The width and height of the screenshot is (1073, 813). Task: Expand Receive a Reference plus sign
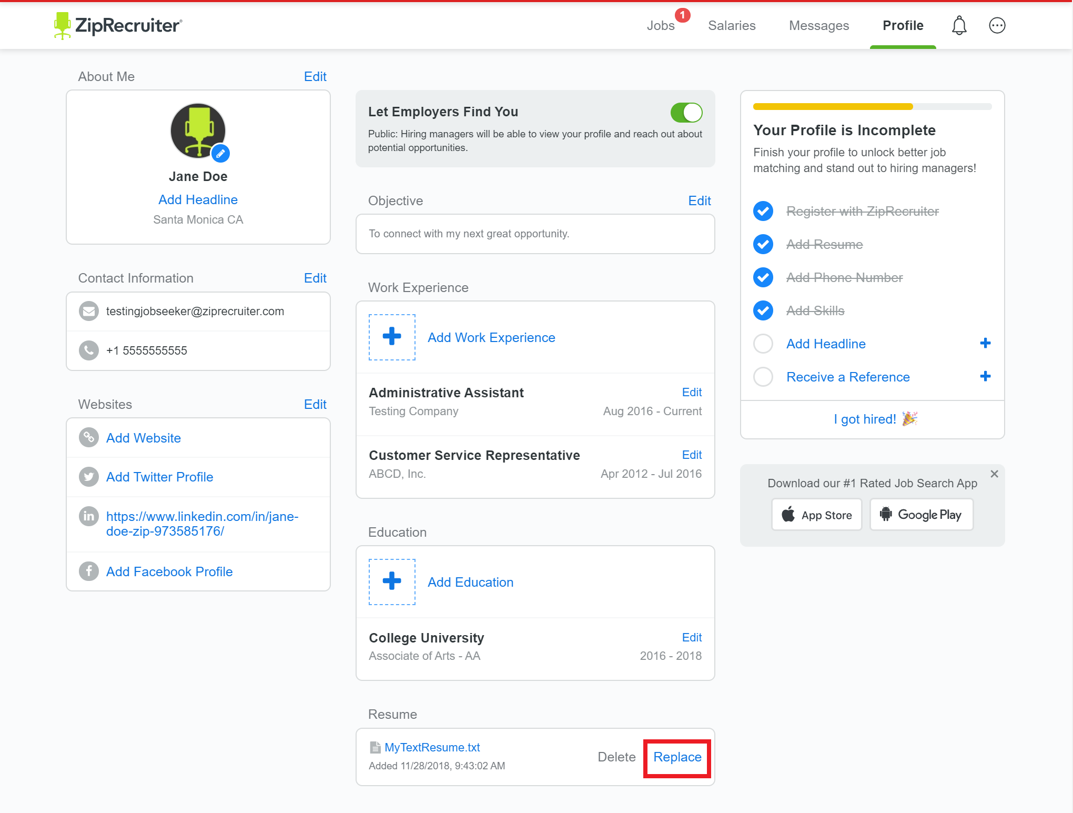coord(985,376)
